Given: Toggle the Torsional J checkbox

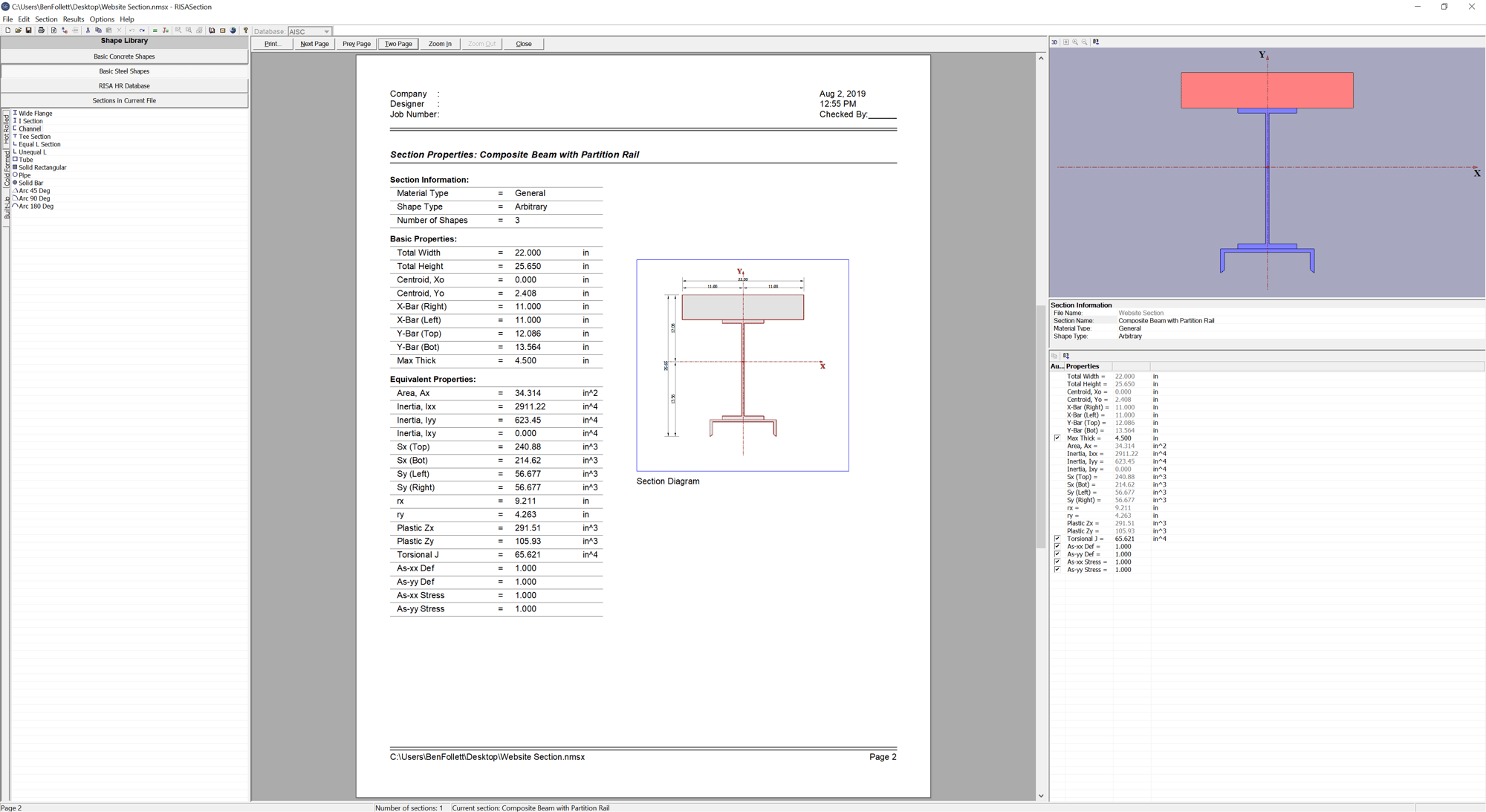Looking at the screenshot, I should [x=1057, y=539].
